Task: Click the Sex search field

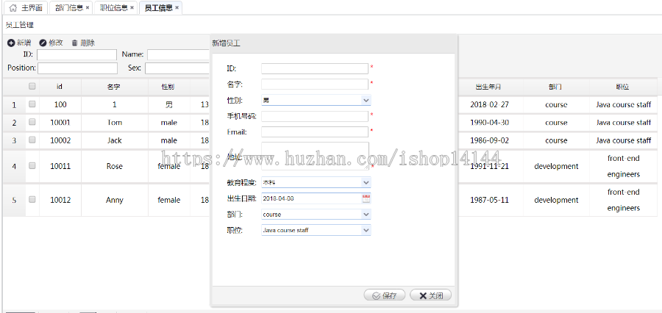Action: tap(178, 68)
